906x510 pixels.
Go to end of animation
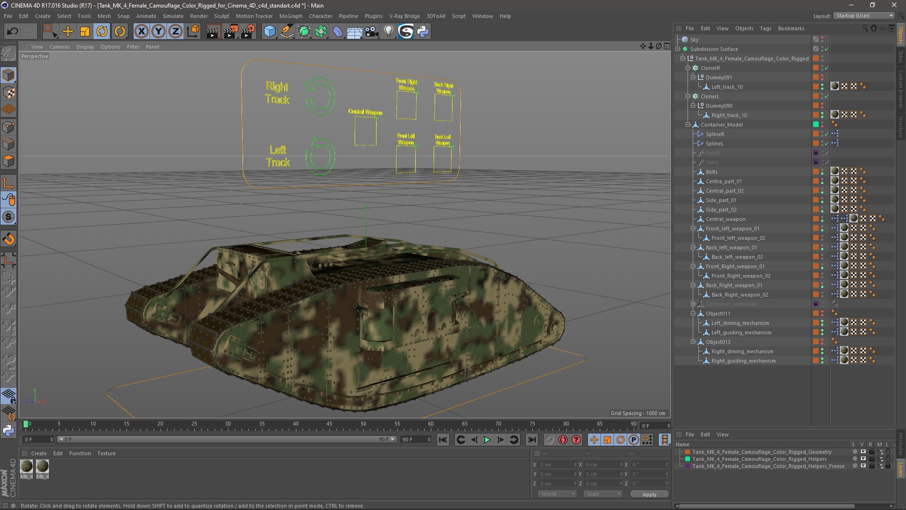(531, 440)
